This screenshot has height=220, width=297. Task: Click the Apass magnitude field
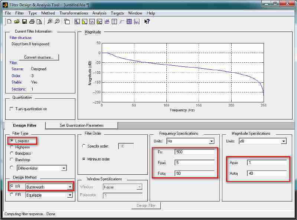(x=267, y=162)
